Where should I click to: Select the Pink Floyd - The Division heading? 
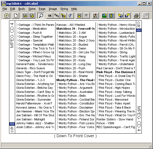(x=116, y=72)
